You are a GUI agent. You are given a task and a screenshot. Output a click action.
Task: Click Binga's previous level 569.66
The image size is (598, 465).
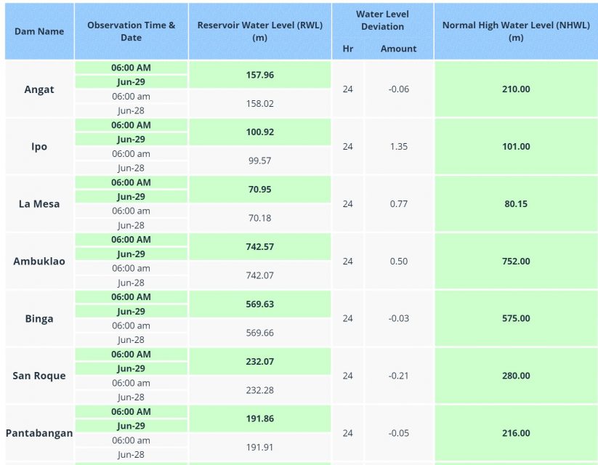pos(259,333)
